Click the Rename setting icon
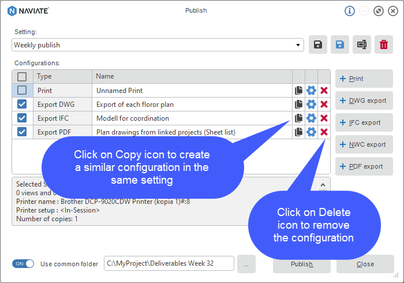The image size is (404, 283). pyautogui.click(x=361, y=44)
